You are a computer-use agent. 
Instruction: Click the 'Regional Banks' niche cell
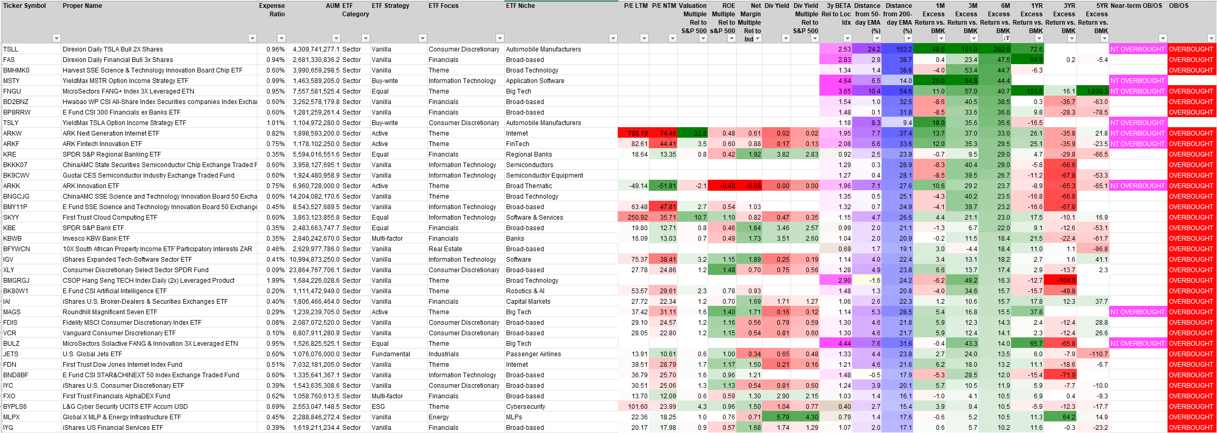tap(561, 154)
